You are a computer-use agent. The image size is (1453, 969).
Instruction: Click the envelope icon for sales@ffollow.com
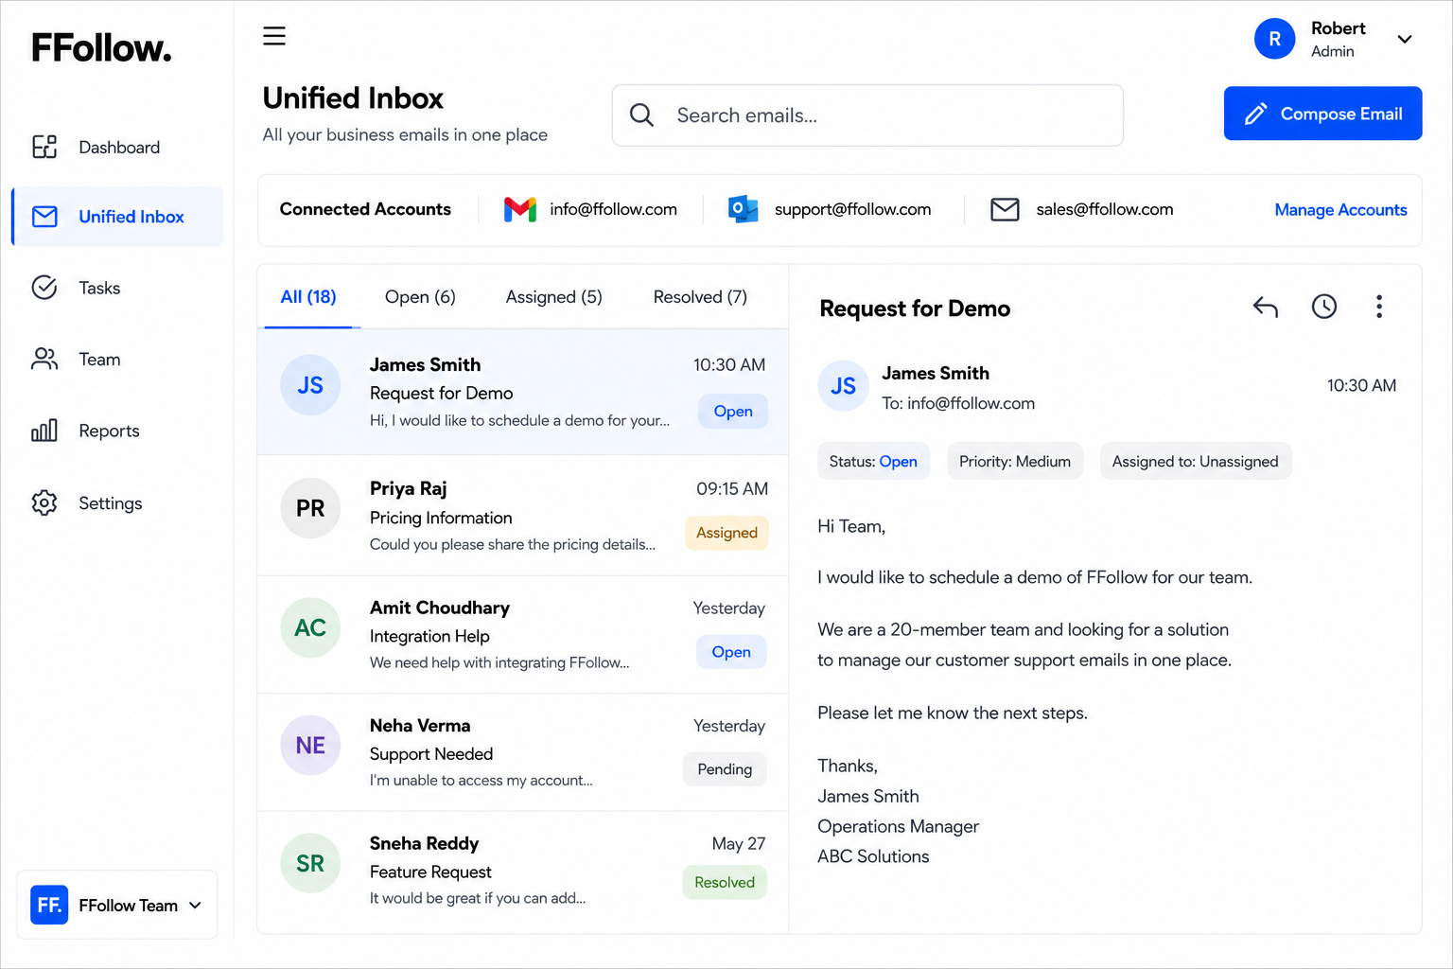tap(1005, 209)
